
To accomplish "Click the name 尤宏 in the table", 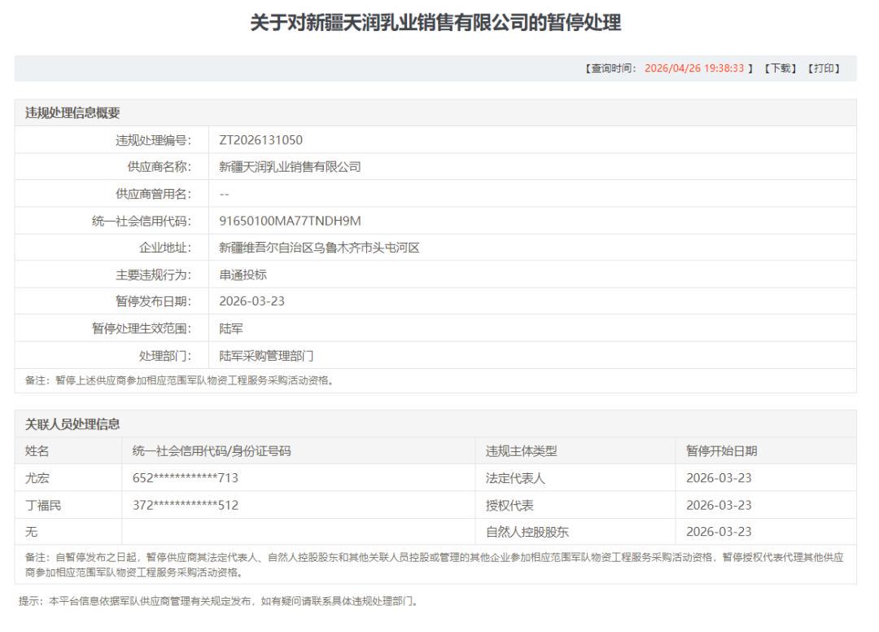I will coord(37,478).
